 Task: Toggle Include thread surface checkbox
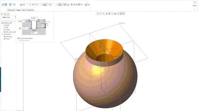click(18, 38)
